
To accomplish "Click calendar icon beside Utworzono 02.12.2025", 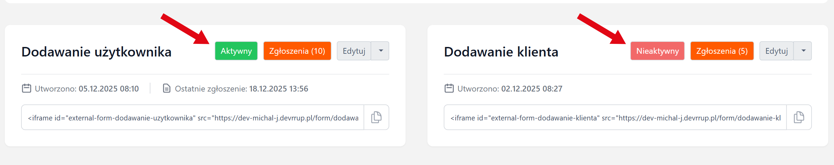I will click(x=449, y=88).
